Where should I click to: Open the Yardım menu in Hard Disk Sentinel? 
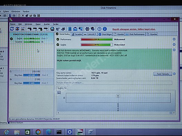[x=55, y=24]
